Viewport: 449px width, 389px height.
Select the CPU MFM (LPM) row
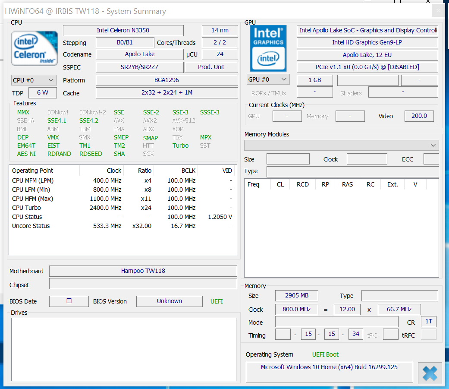(x=122, y=180)
